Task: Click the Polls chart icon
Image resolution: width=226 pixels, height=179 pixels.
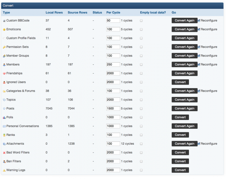Action: [4, 117]
